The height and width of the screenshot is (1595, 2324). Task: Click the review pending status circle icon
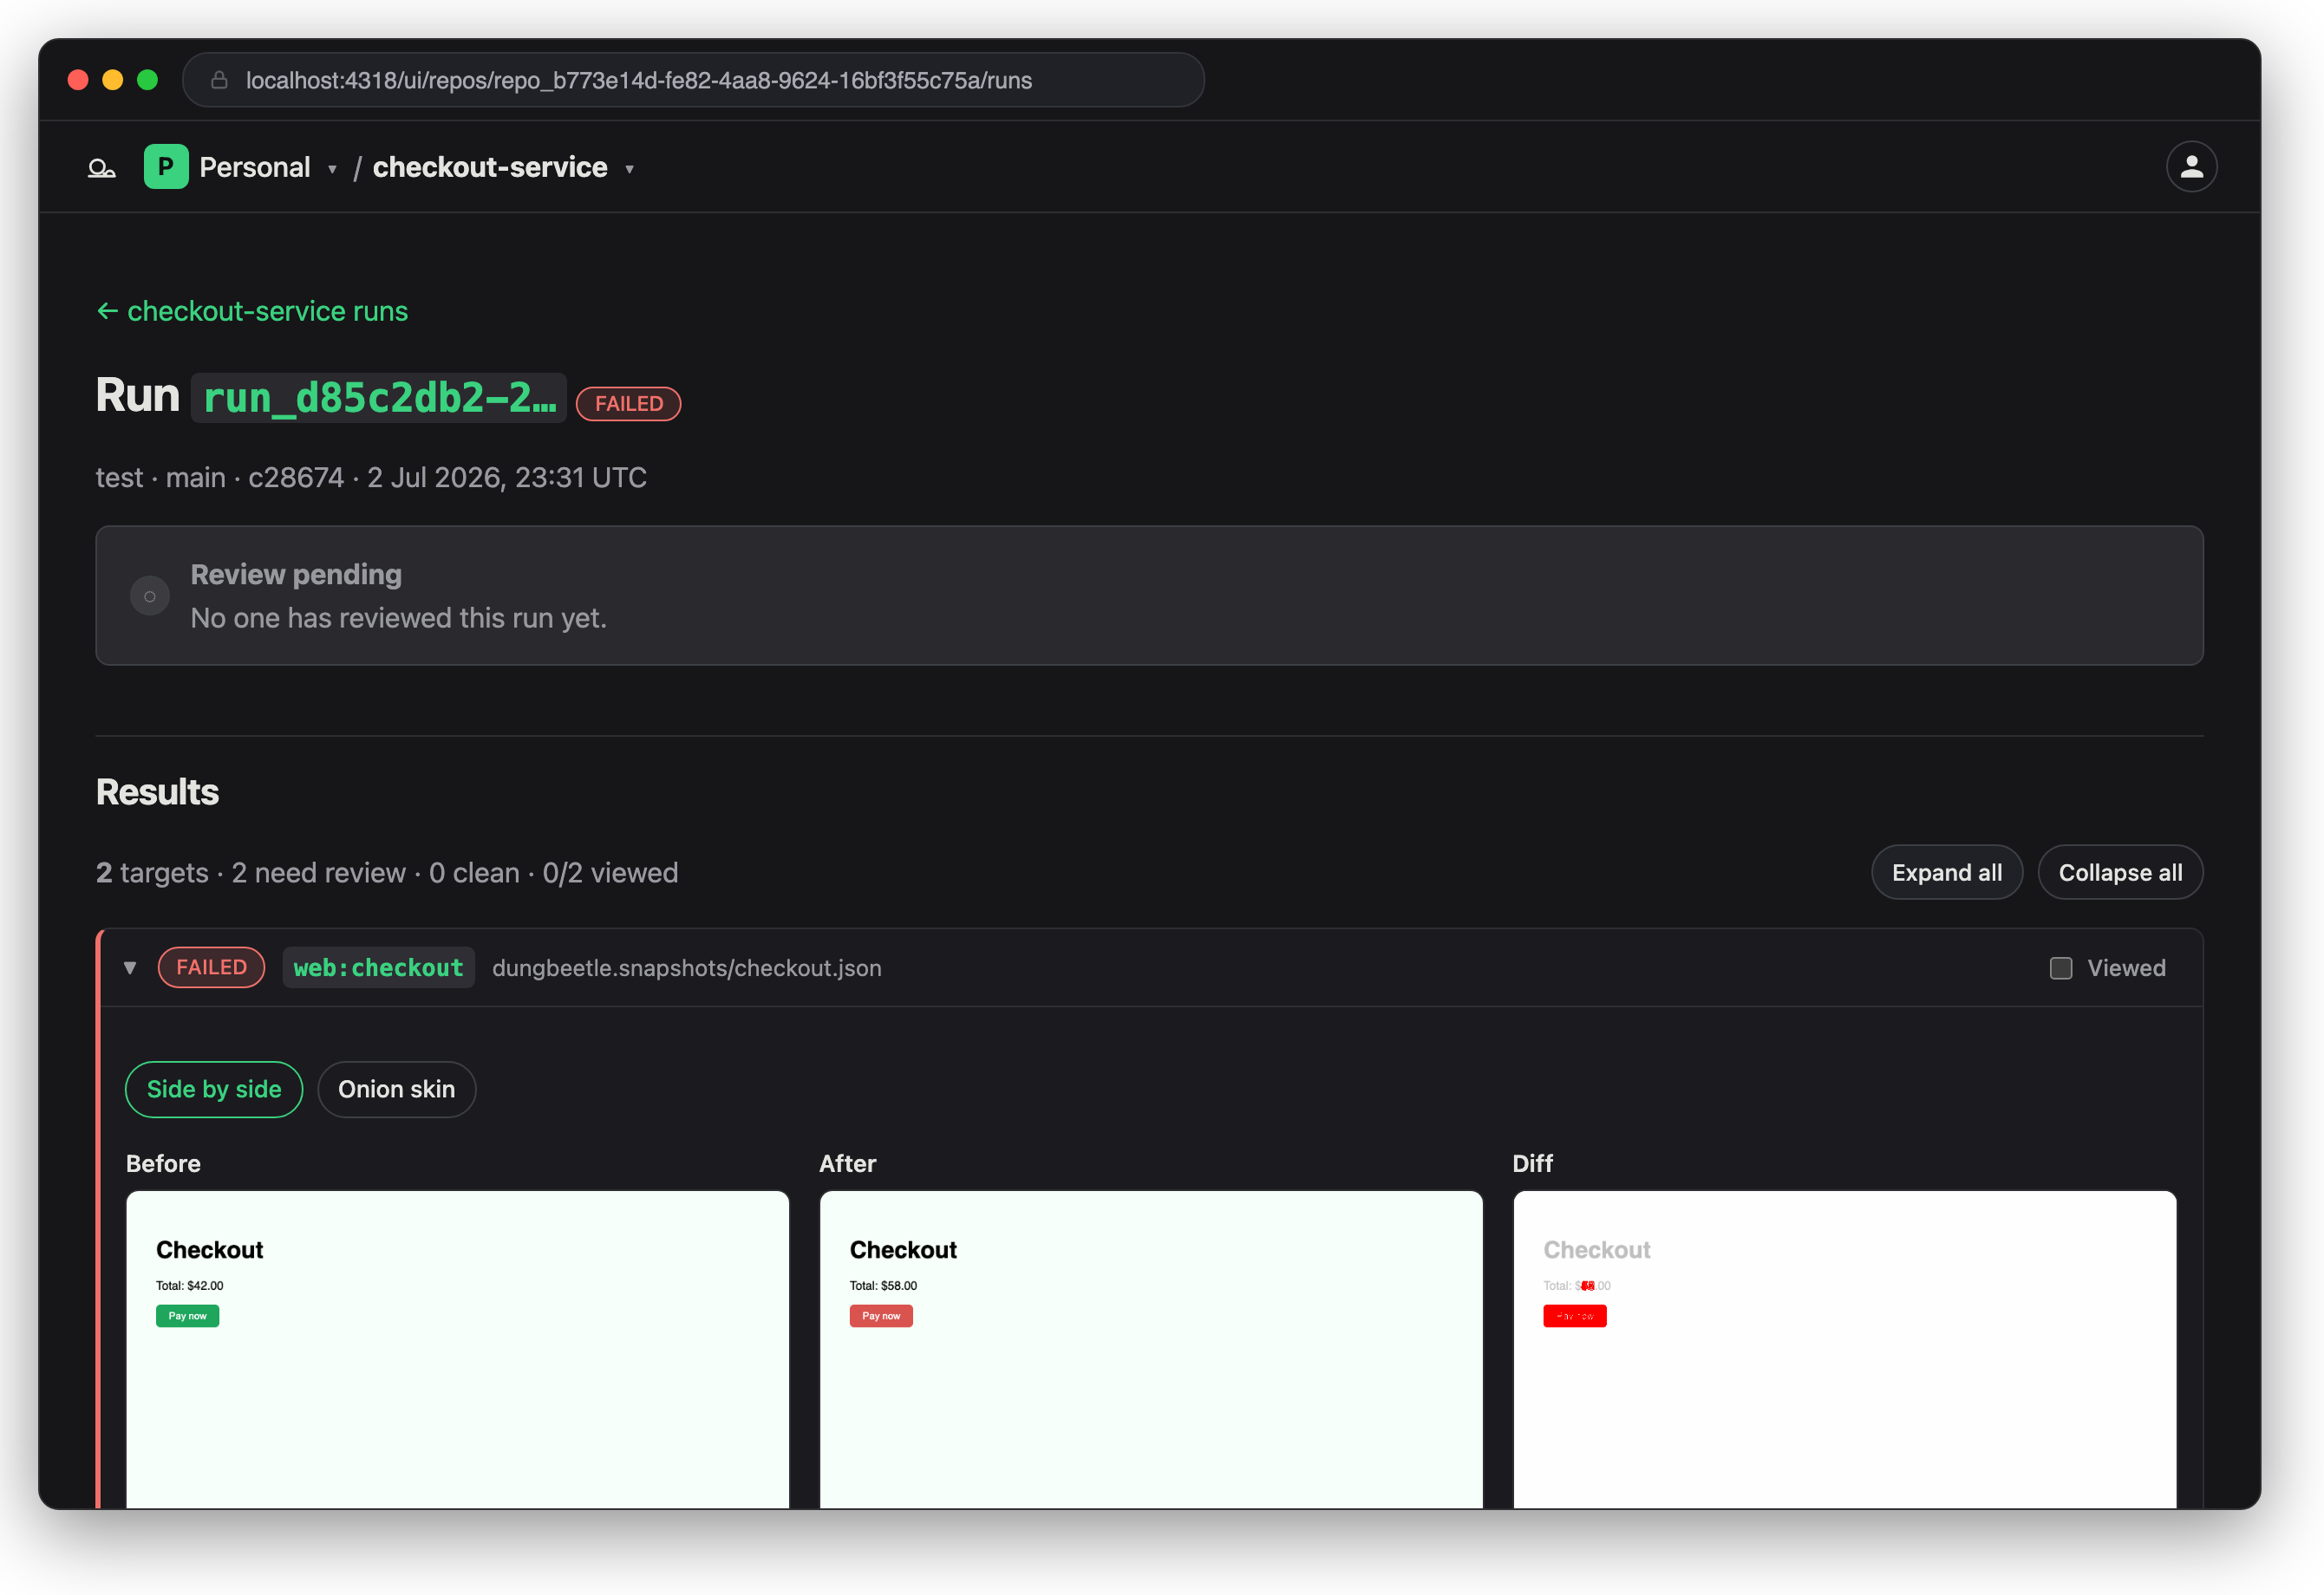tap(150, 596)
